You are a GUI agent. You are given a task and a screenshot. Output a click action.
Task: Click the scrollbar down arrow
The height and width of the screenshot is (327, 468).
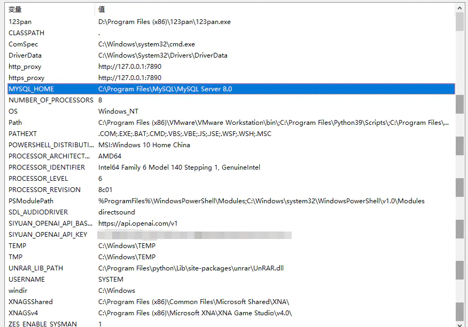tap(459, 325)
